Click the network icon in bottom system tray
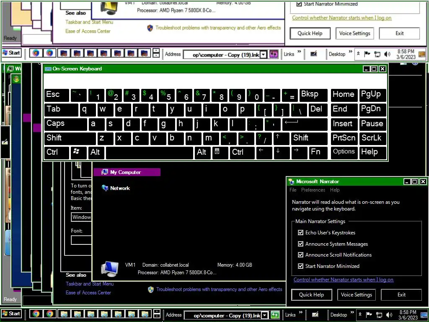 coord(379,315)
